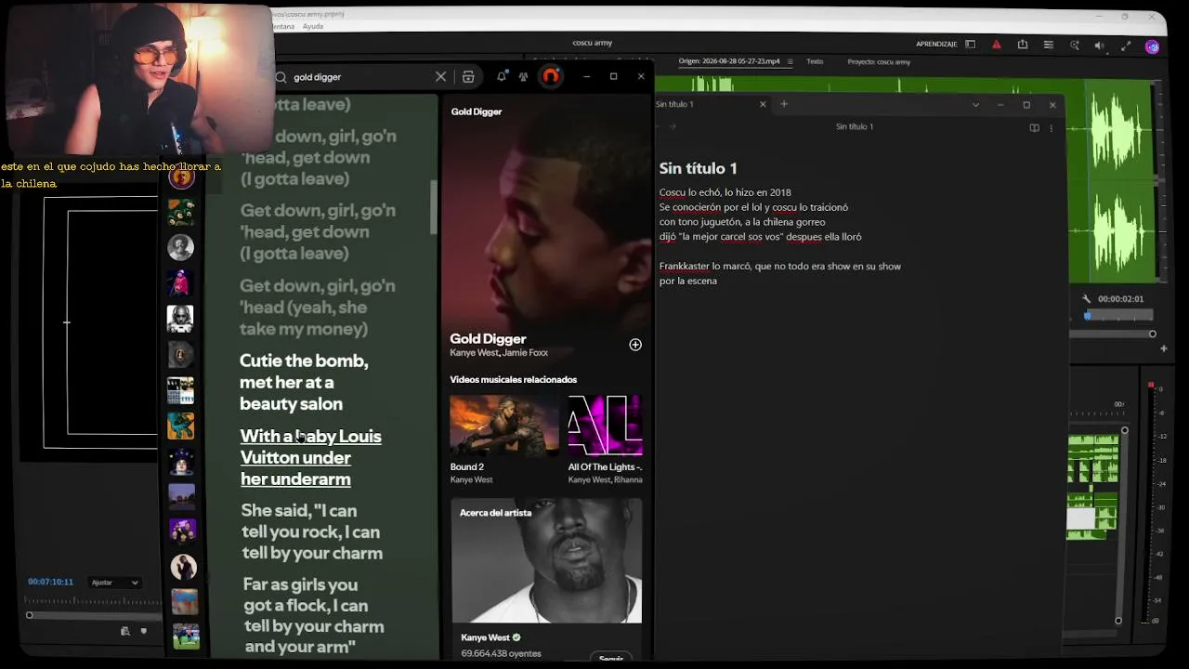
Task: Open the Kanye West, Jamie Foxx artist link
Action: (x=499, y=353)
